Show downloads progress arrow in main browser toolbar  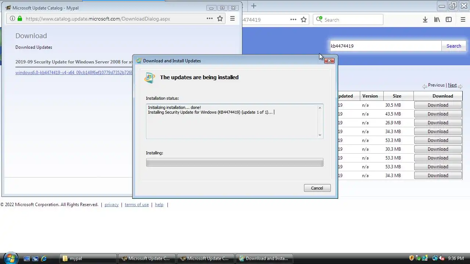click(425, 20)
